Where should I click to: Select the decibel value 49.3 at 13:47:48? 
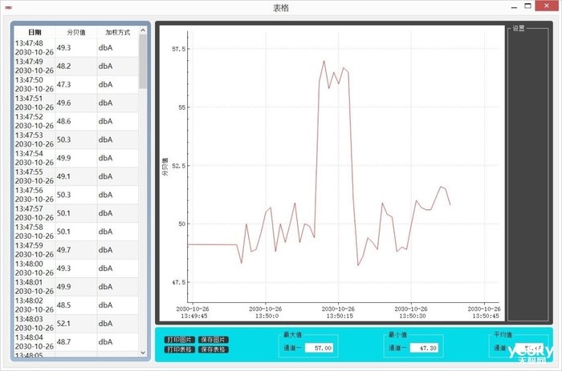[76, 47]
